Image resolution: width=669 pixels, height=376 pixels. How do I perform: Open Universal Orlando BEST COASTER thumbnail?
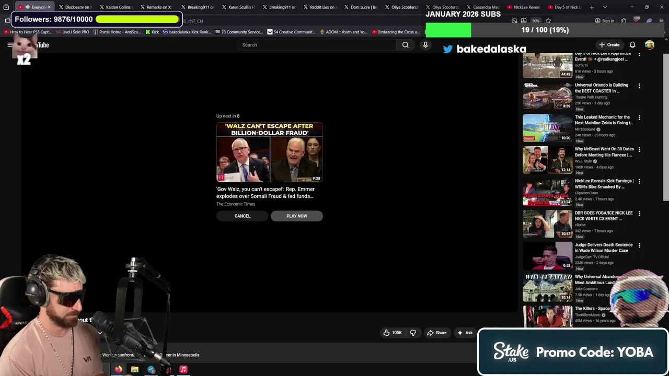point(548,96)
